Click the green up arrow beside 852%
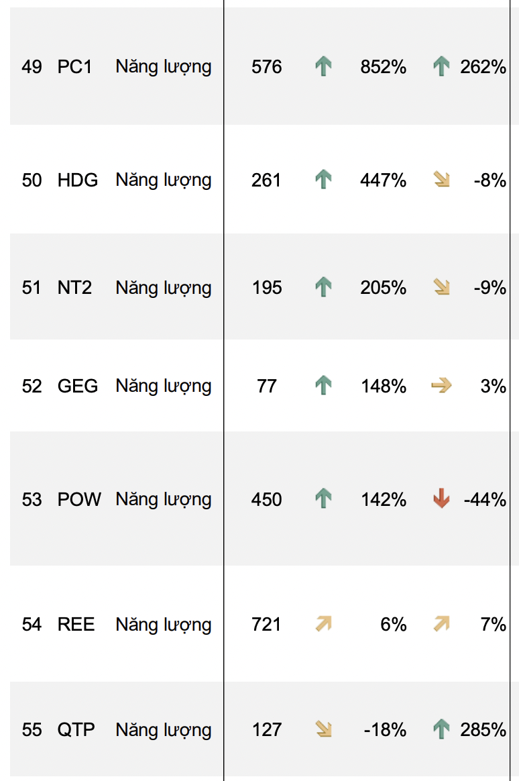Screen dimensions: 519x781 tap(324, 66)
